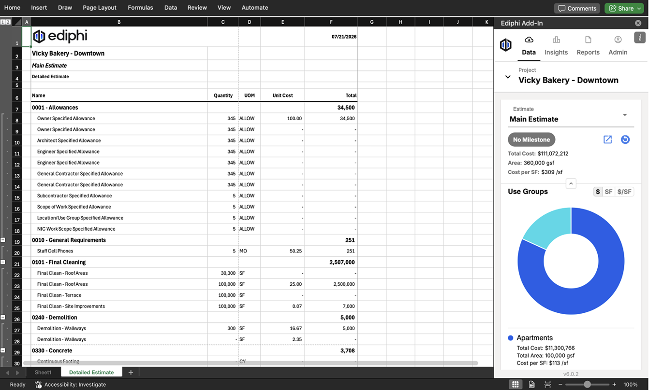649x390 pixels.
Task: Select cell '0240 - Demolition'
Action: point(119,318)
